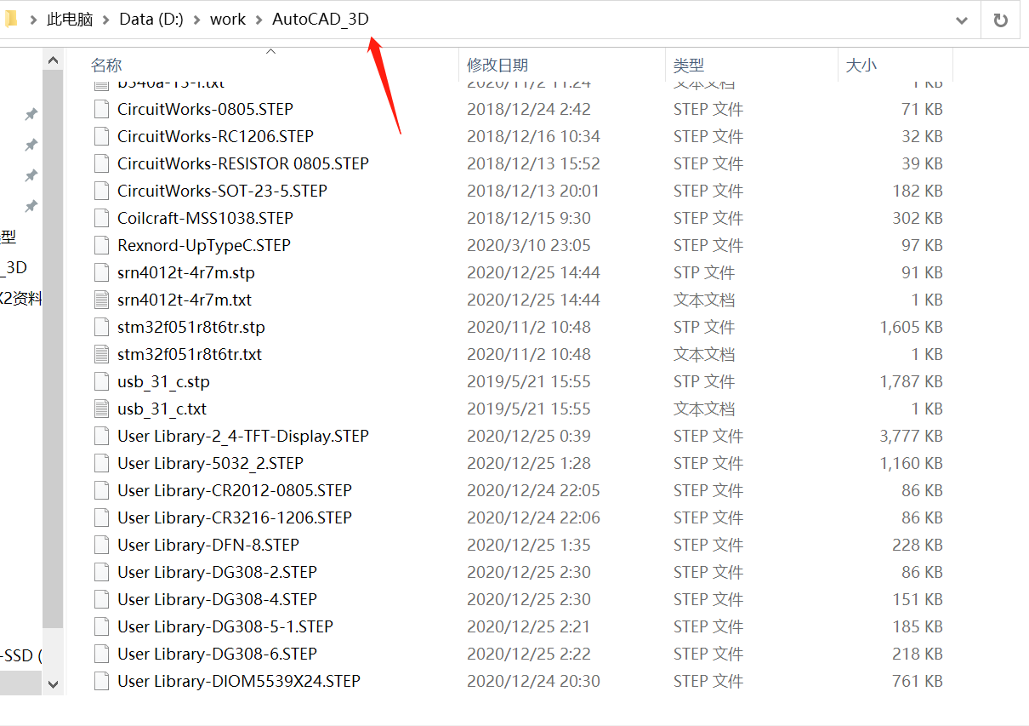
Task: Click the User Library-DG308-4.STEP file icon
Action: click(x=102, y=599)
